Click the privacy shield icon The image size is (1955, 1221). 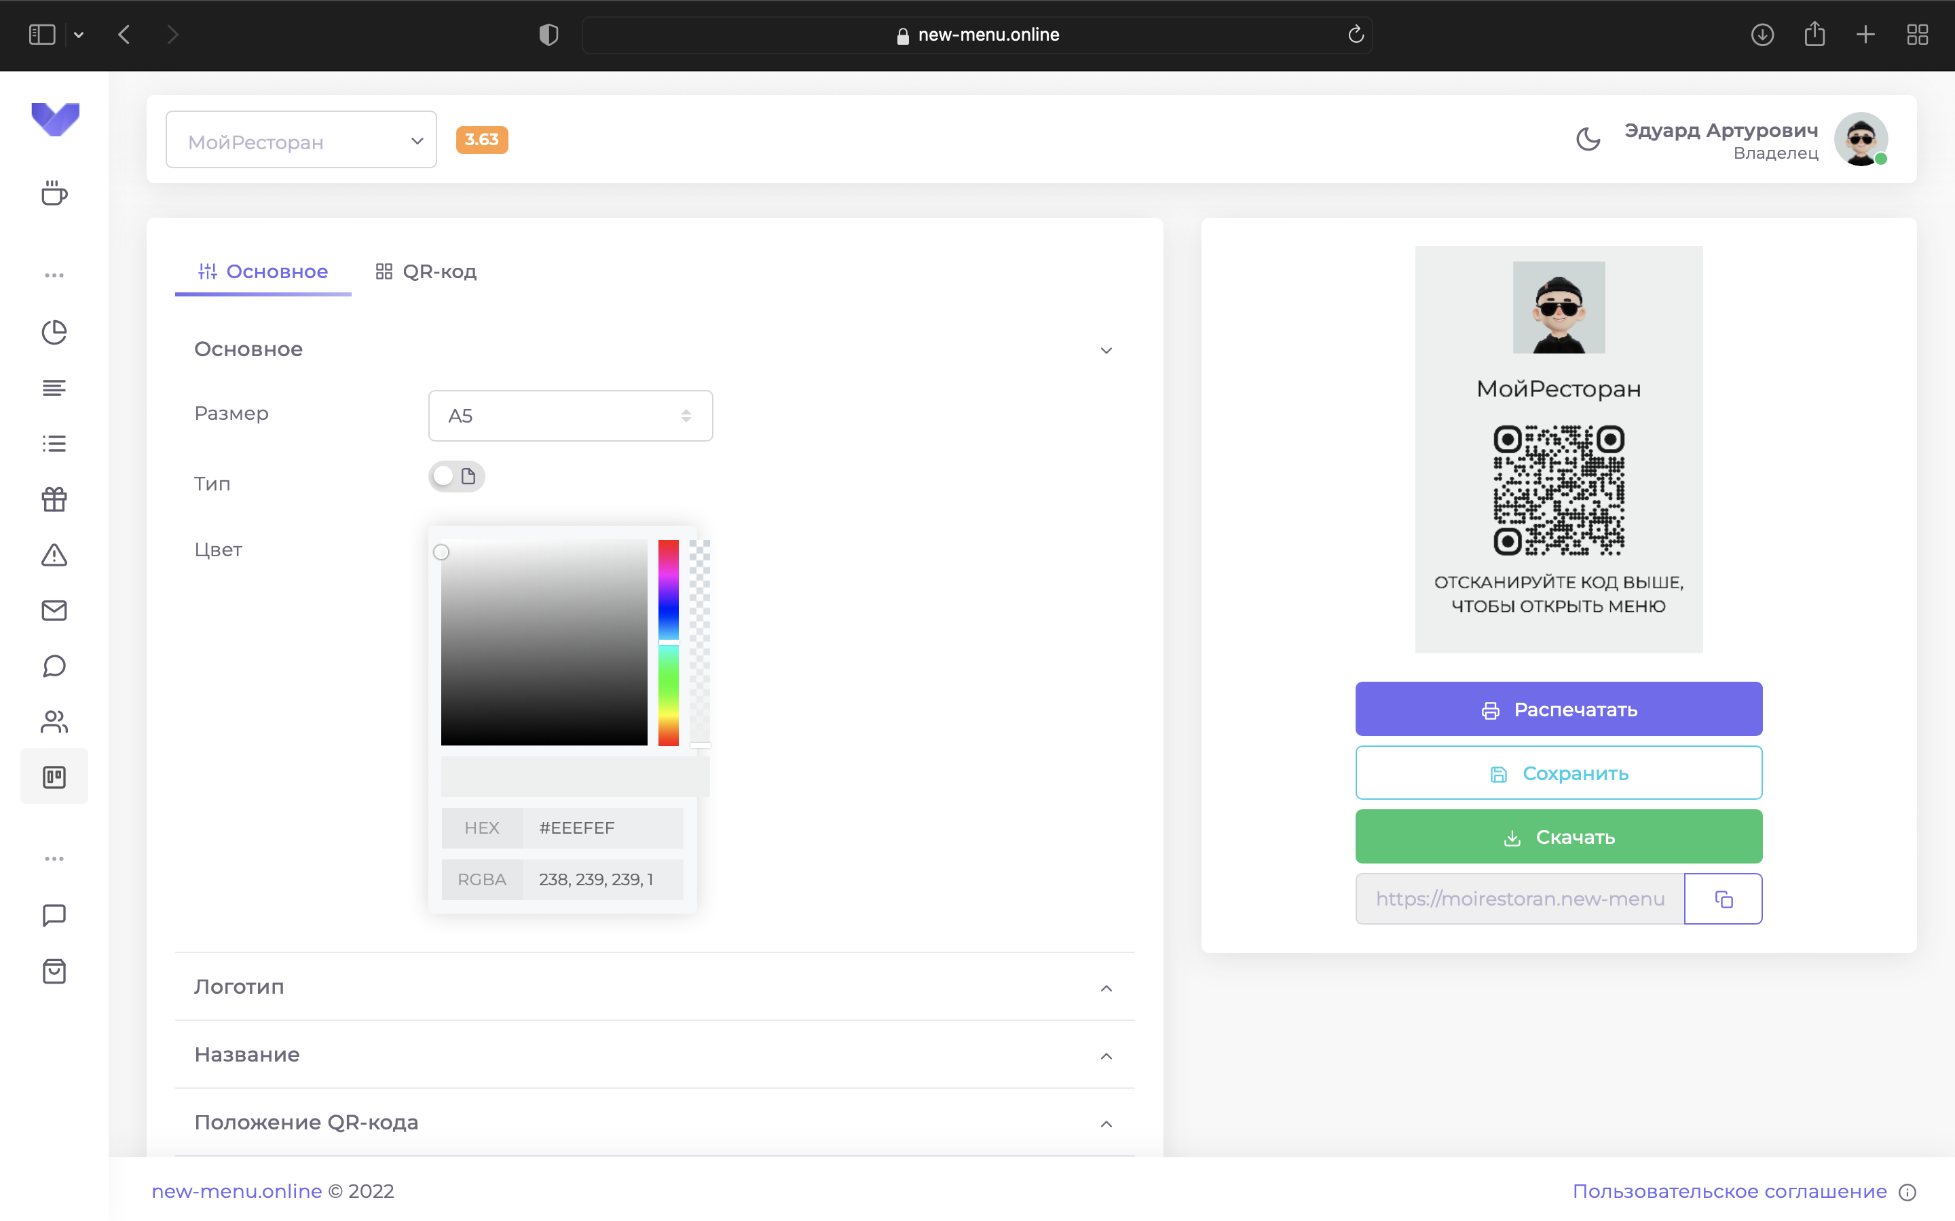coord(548,35)
